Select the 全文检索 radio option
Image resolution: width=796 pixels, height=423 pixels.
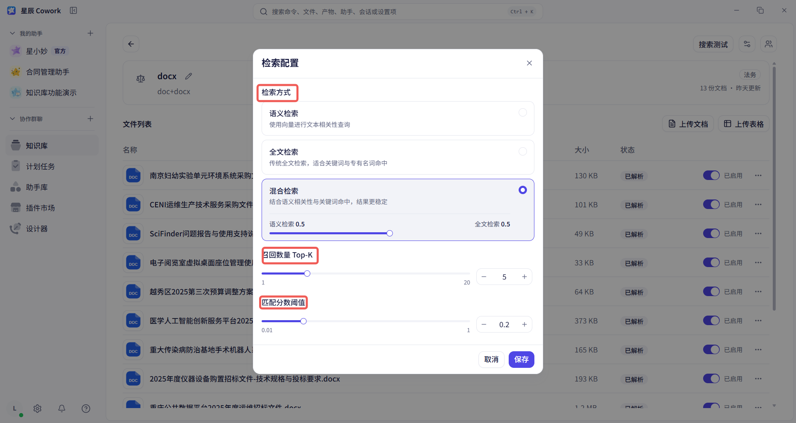coord(523,151)
